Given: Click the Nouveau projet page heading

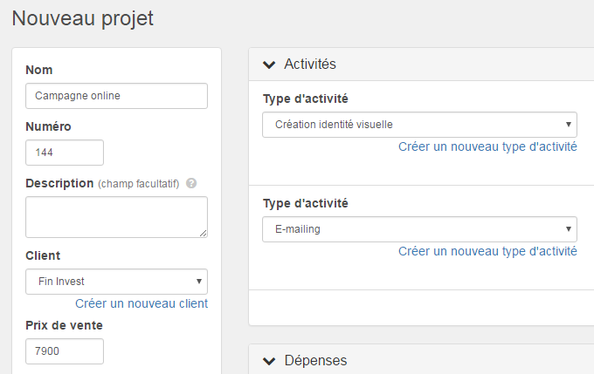Looking at the screenshot, I should (83, 18).
